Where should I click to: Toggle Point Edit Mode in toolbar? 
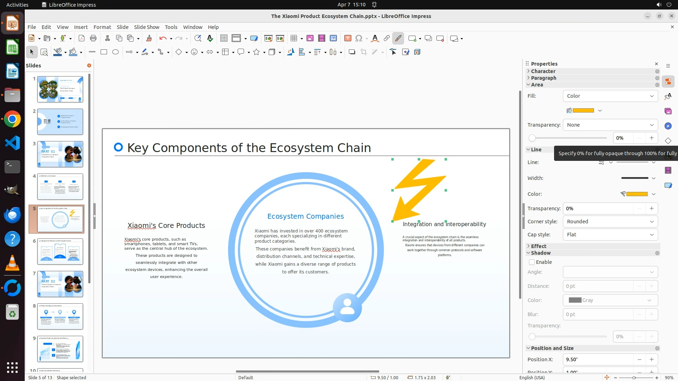393,52
